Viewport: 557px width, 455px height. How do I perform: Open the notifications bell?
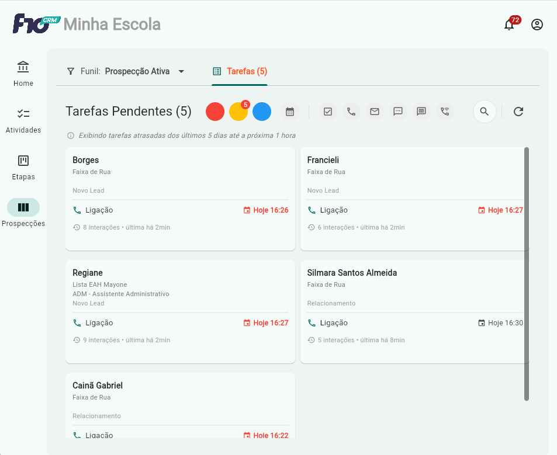[x=509, y=25]
